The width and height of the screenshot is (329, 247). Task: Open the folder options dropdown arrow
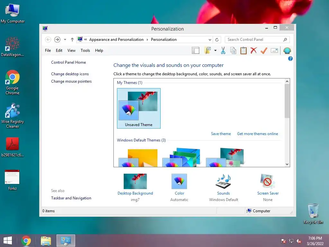coord(215,50)
